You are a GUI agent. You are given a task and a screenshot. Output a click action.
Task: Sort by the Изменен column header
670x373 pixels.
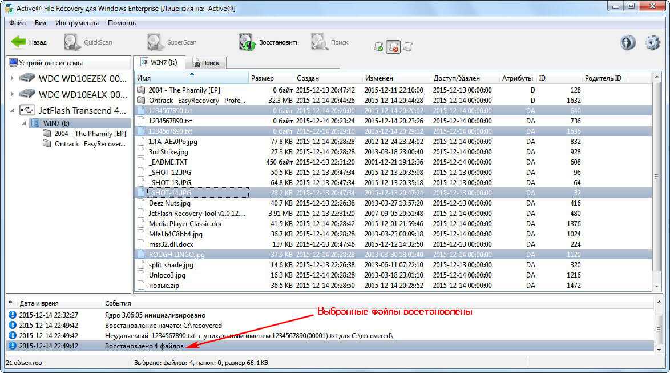coord(397,78)
